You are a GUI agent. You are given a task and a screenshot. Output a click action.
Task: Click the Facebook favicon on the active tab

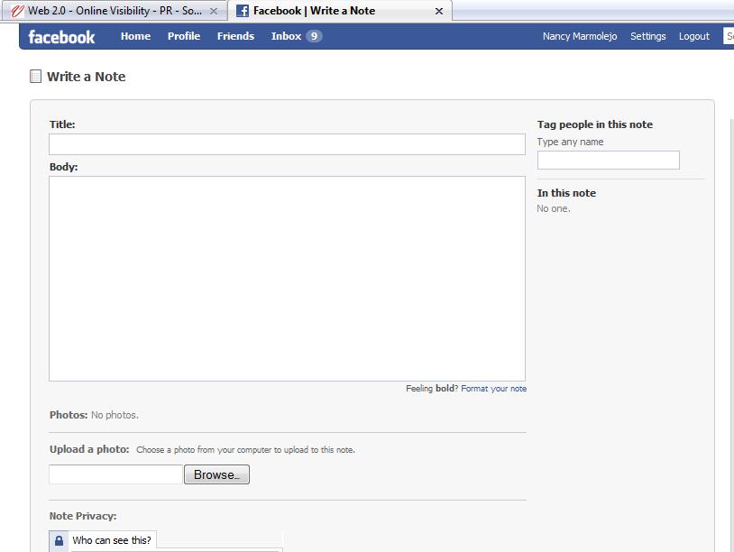[x=243, y=11]
